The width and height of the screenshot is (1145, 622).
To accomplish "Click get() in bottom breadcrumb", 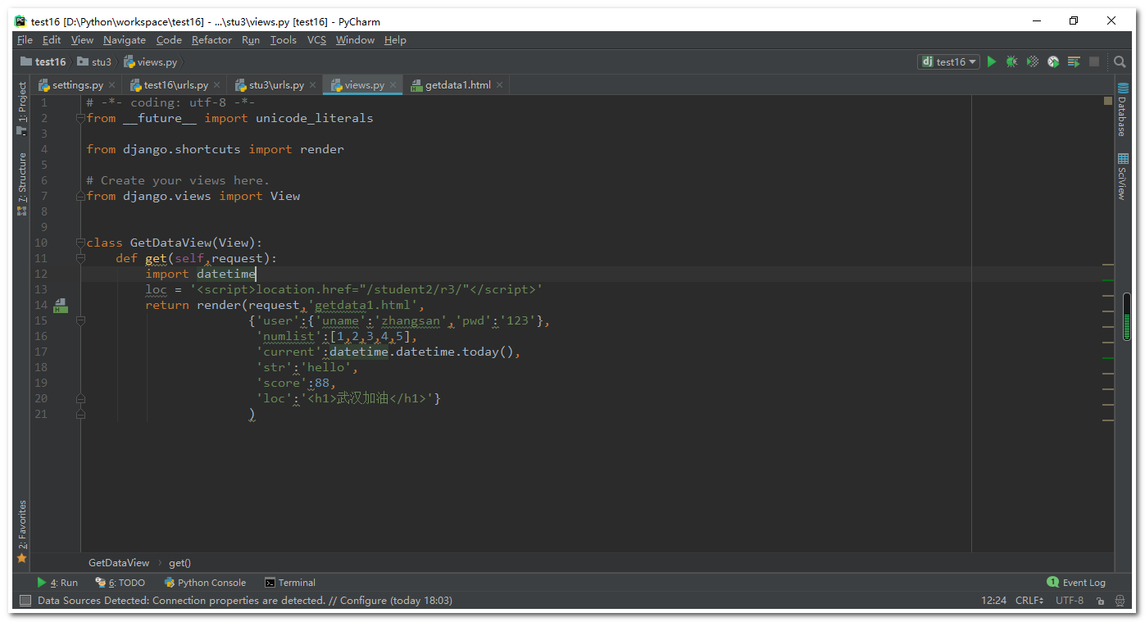I will click(179, 563).
